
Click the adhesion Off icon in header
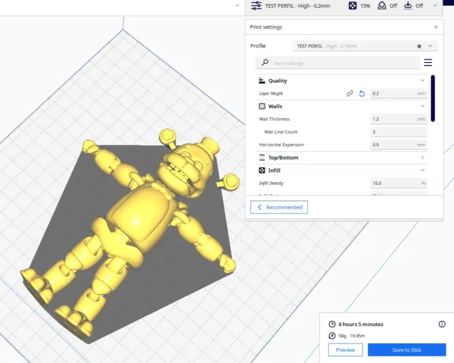408,5
